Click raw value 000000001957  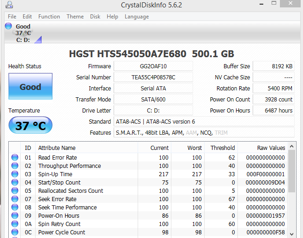pyautogui.click(x=265, y=215)
